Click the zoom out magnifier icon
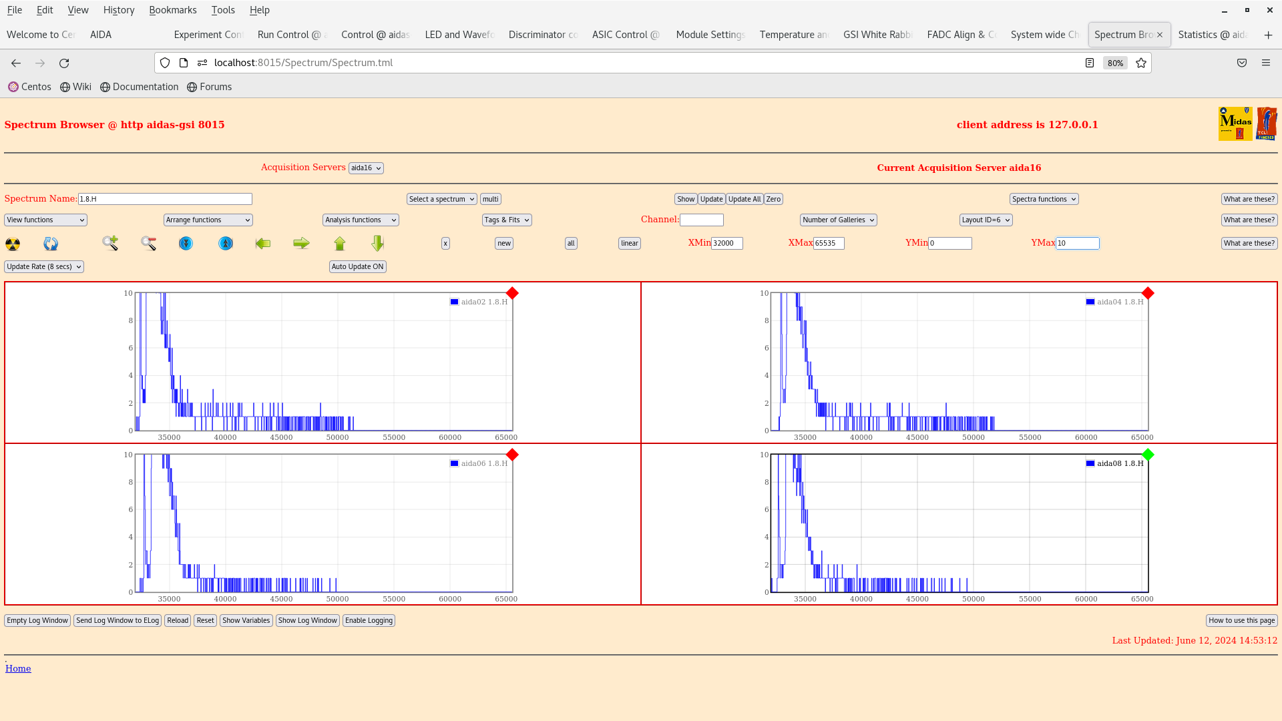 click(148, 243)
